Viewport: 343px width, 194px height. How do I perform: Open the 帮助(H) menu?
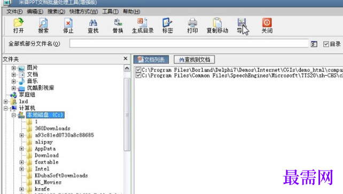131,12
